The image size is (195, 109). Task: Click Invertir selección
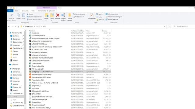[x=112, y=19]
